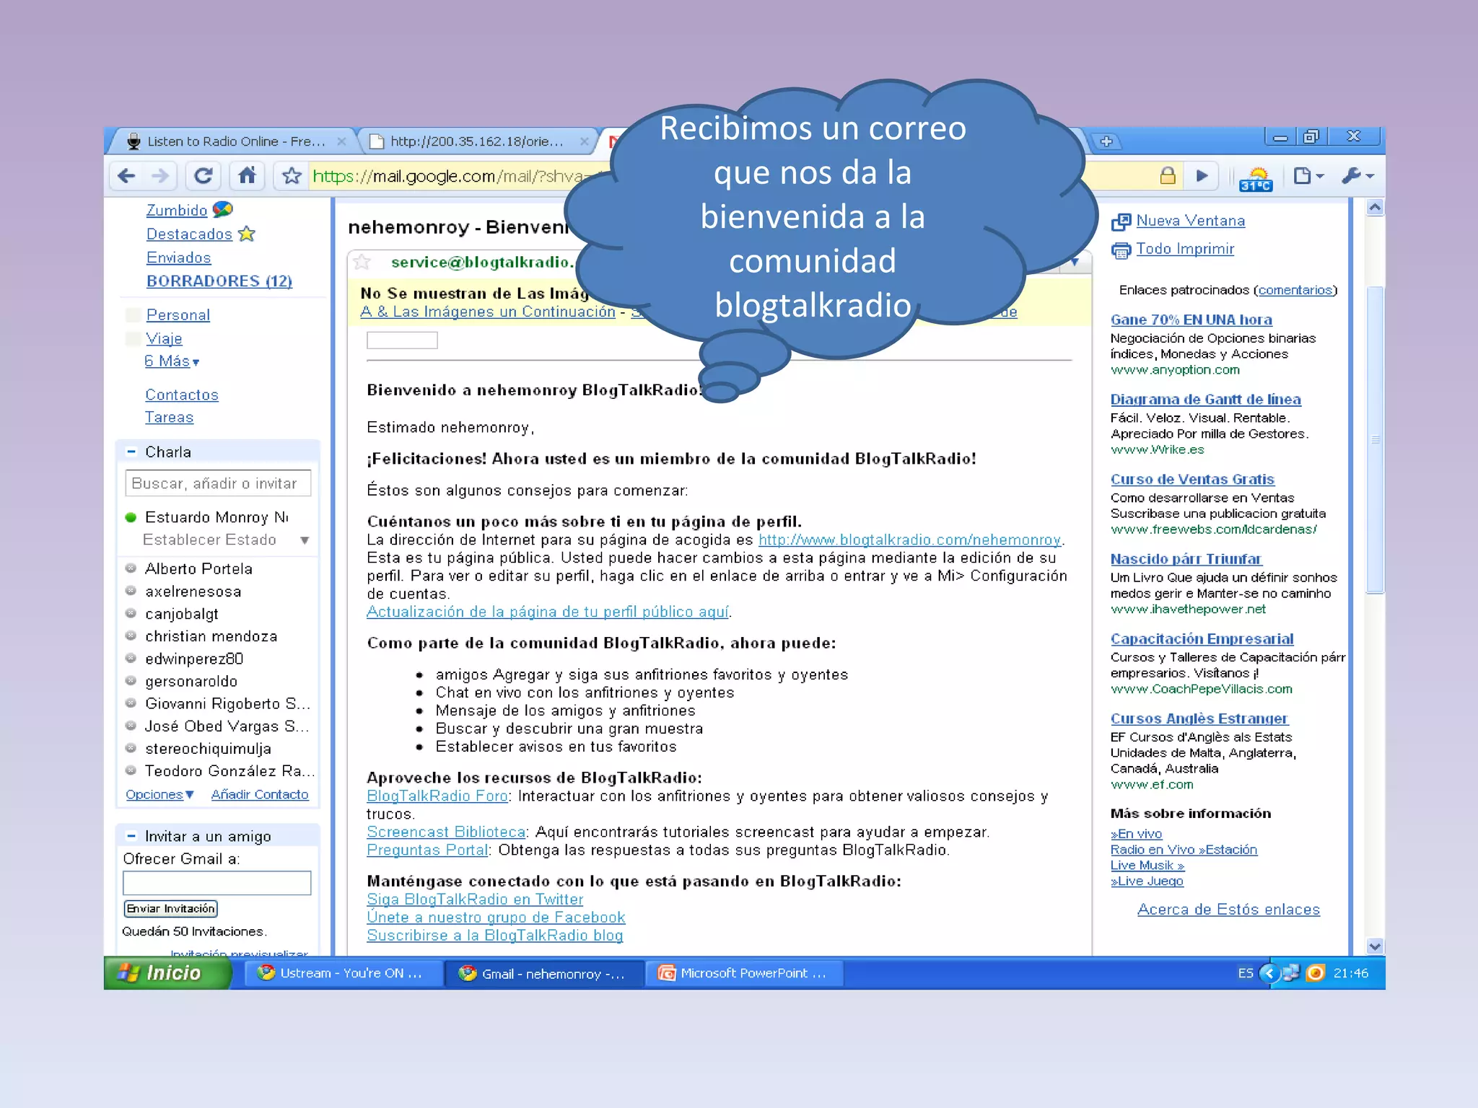
Task: Reload the page with the refresh icon
Action: (x=204, y=176)
